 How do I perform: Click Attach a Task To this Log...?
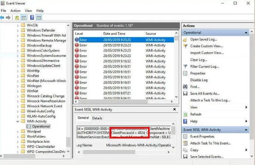tap(210, 100)
